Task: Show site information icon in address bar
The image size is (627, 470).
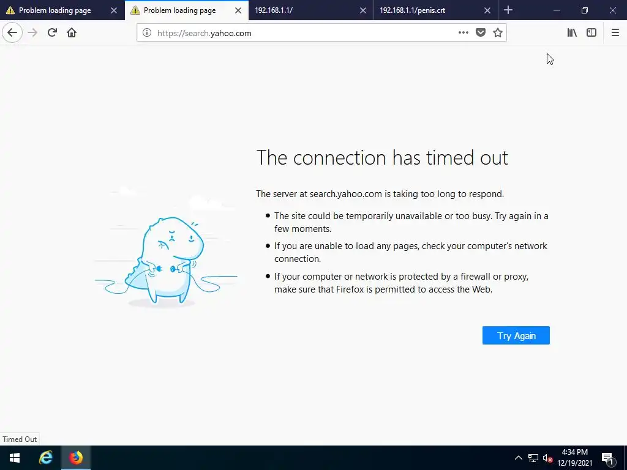Action: [147, 33]
